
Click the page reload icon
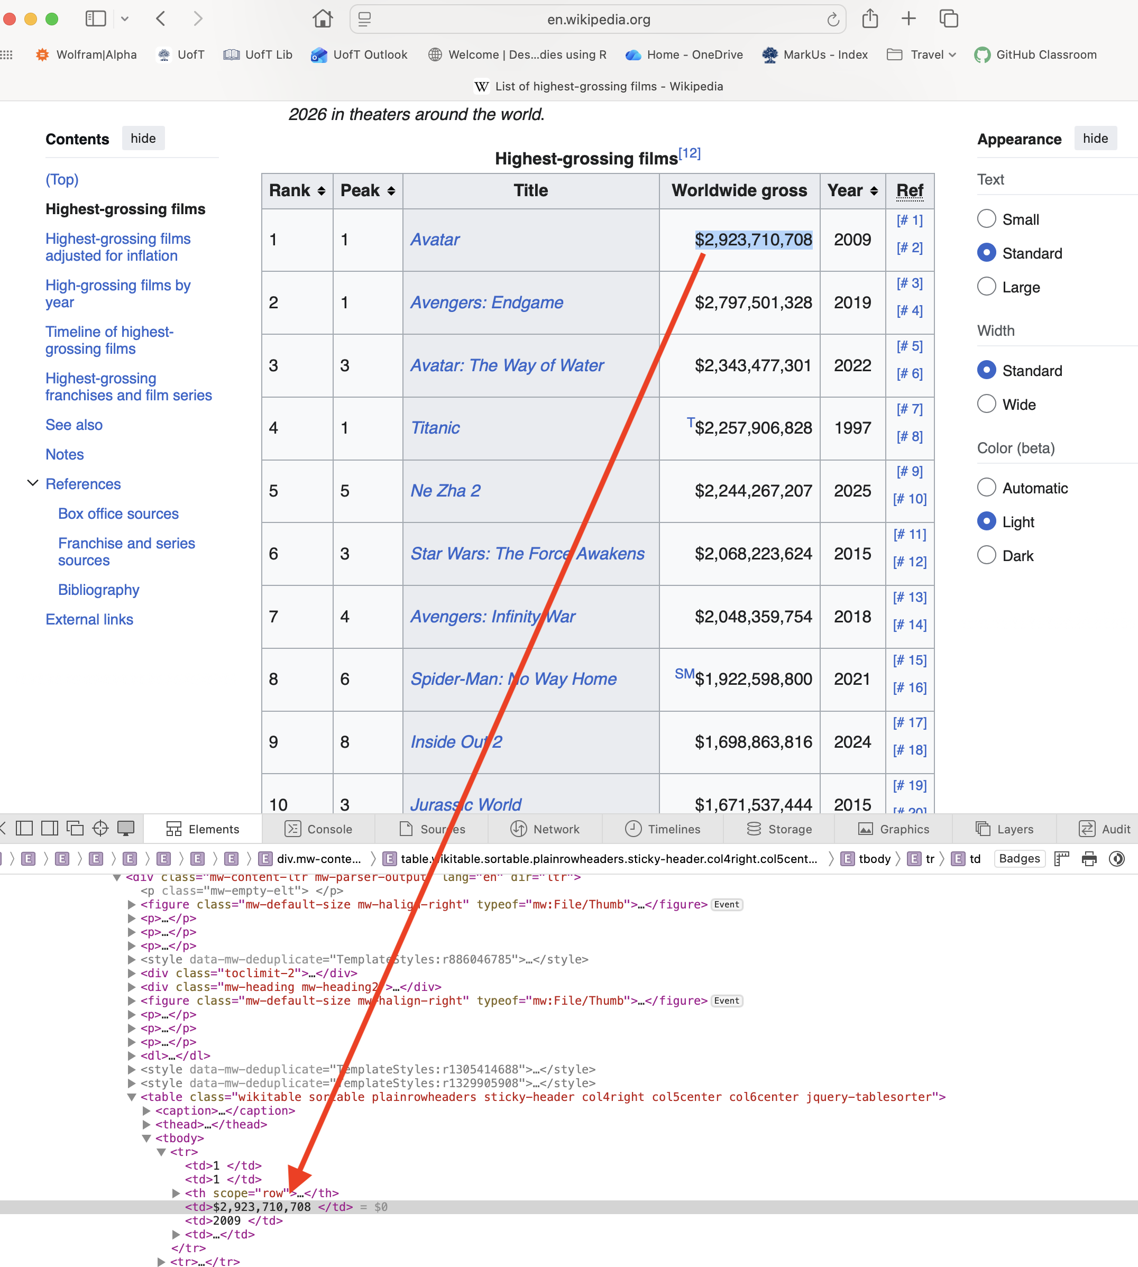[x=833, y=20]
